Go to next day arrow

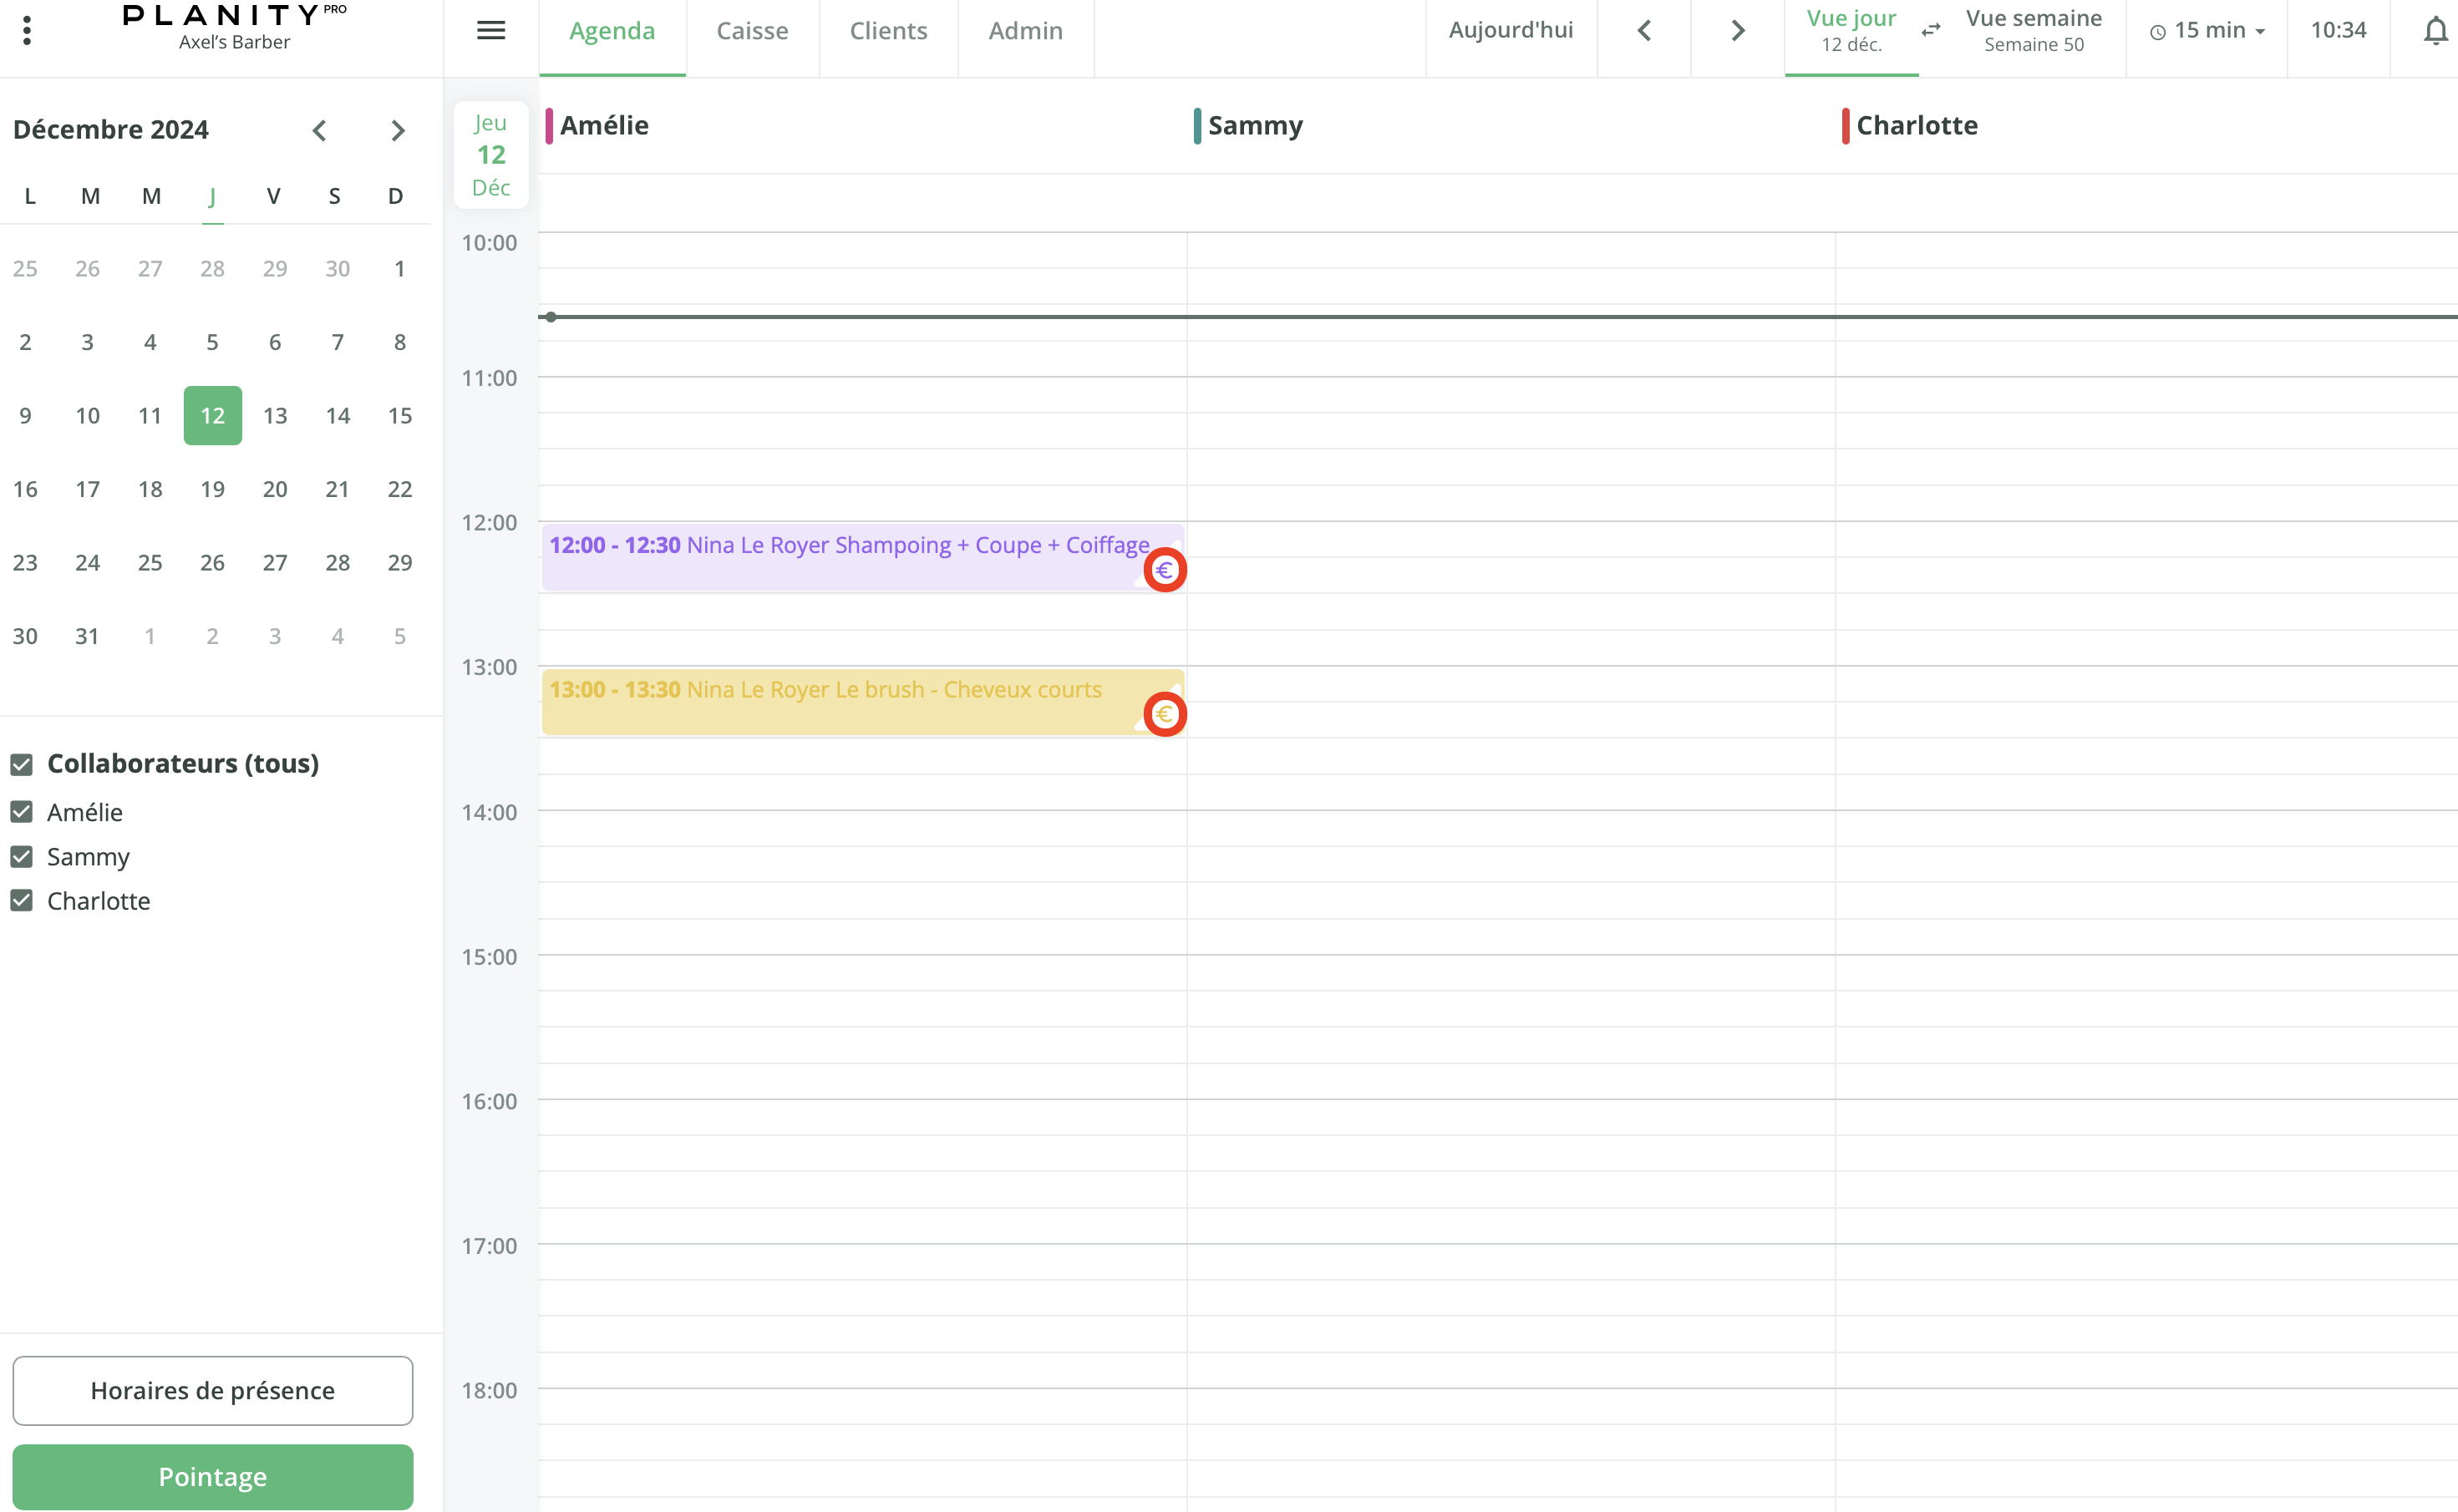click(1737, 31)
